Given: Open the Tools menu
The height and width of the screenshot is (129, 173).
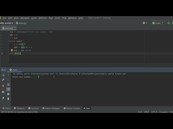Looking at the screenshot, I should click(x=57, y=18).
